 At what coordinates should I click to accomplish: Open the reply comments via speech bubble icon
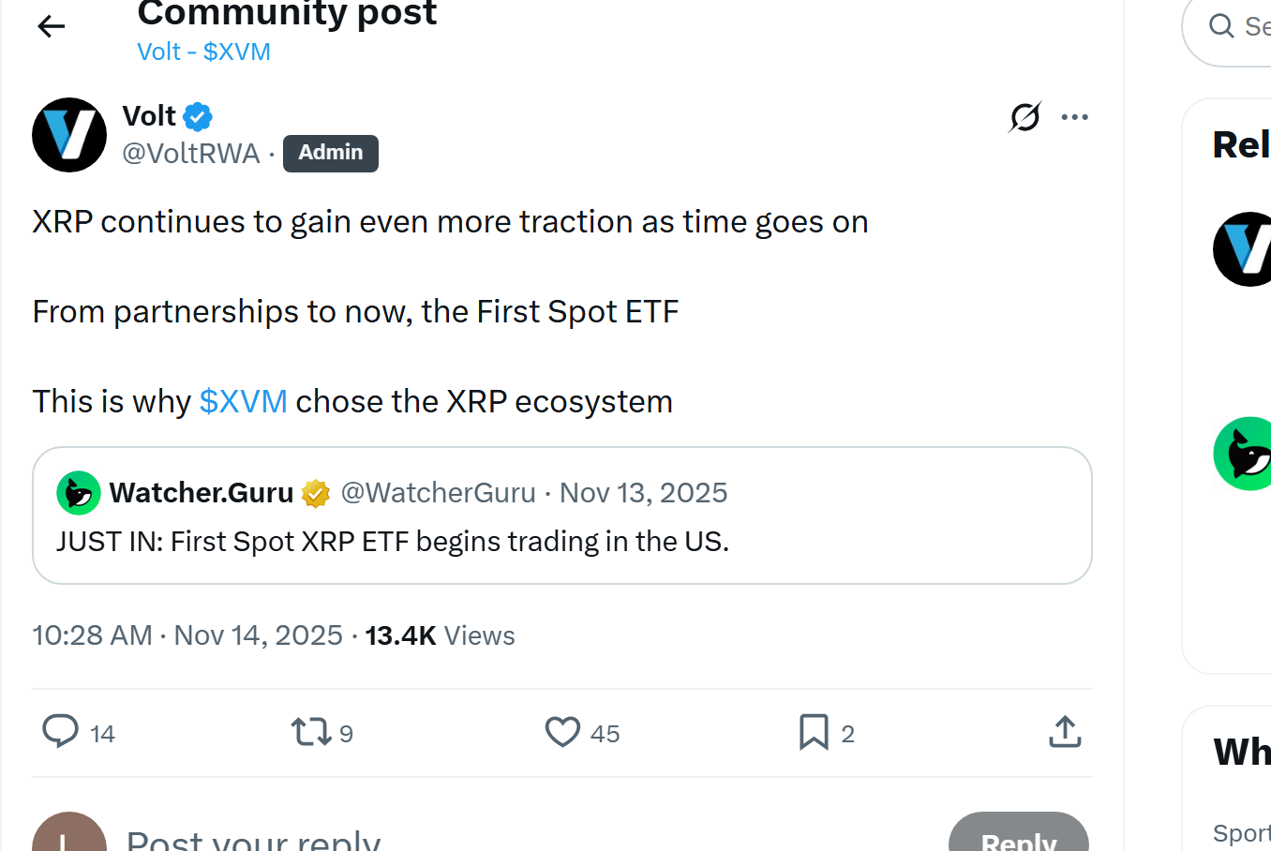coord(59,732)
